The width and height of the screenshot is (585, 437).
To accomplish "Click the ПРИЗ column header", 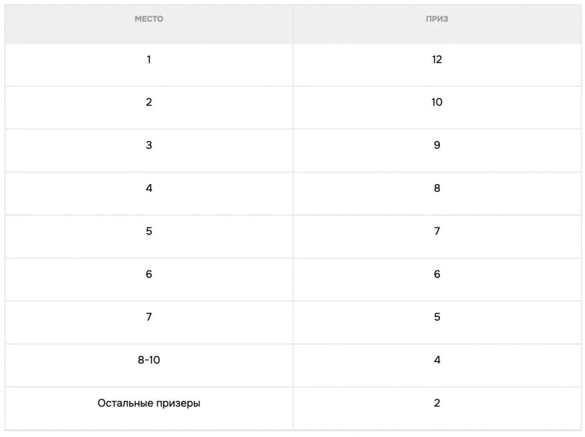I will tap(437, 19).
